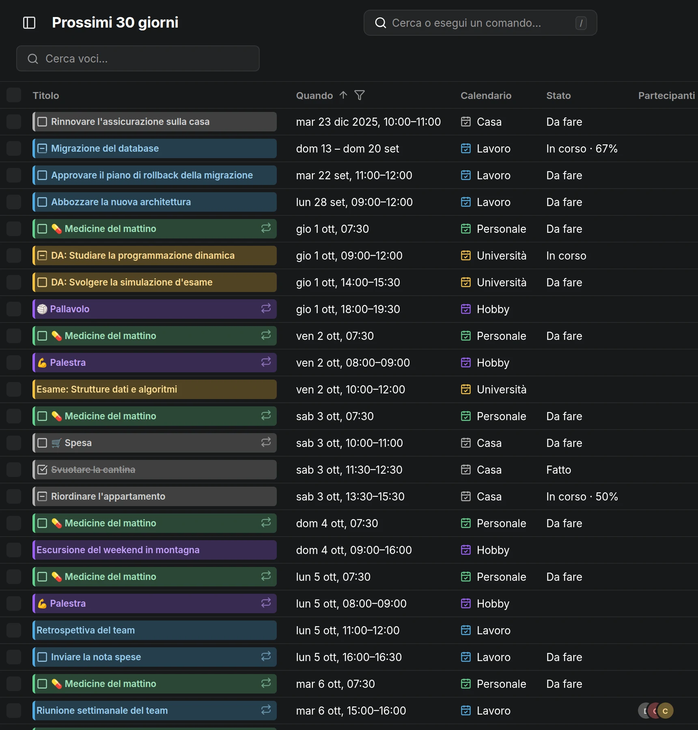Check off DA: Svolgere la simulazione d'esame

click(x=42, y=282)
